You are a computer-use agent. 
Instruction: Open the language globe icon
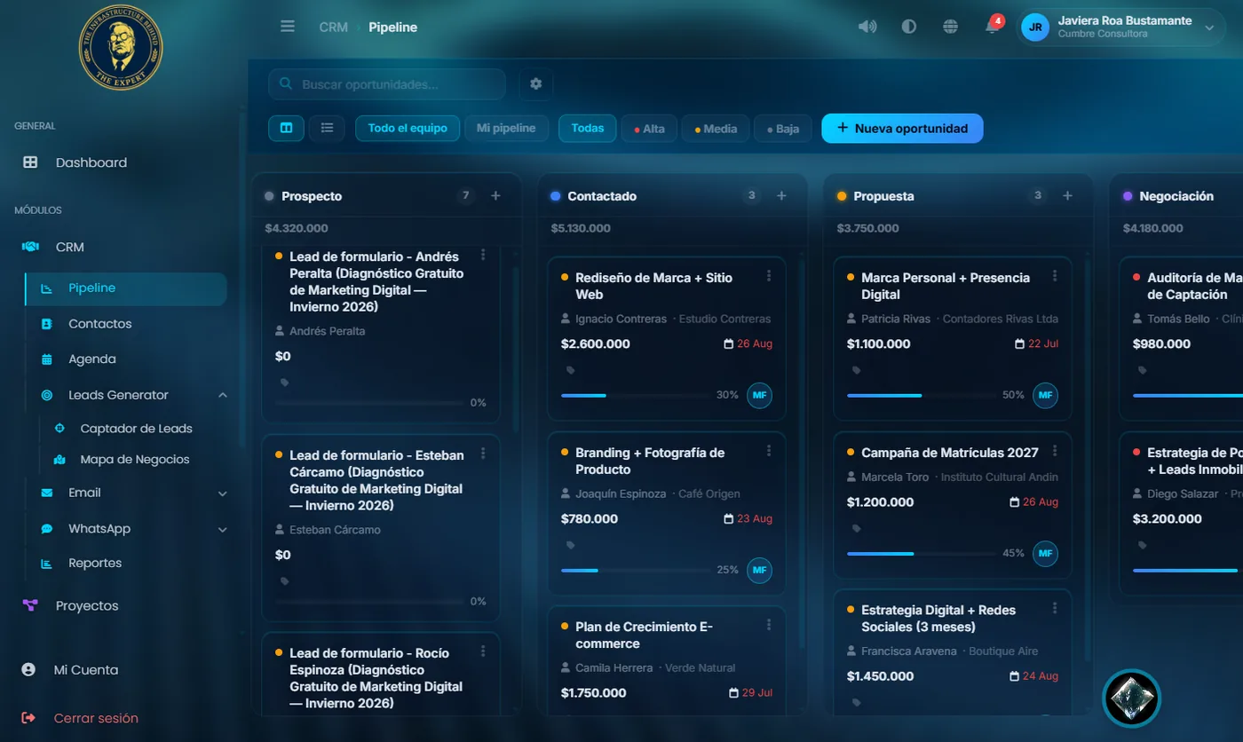[x=950, y=27]
